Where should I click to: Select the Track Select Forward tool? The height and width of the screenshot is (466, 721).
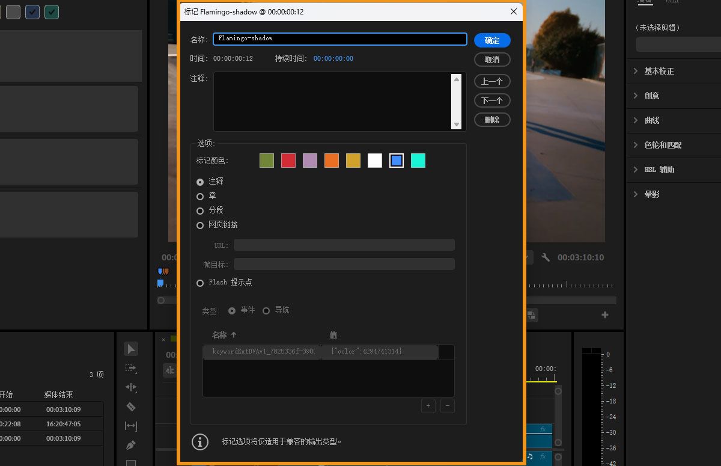pos(131,367)
